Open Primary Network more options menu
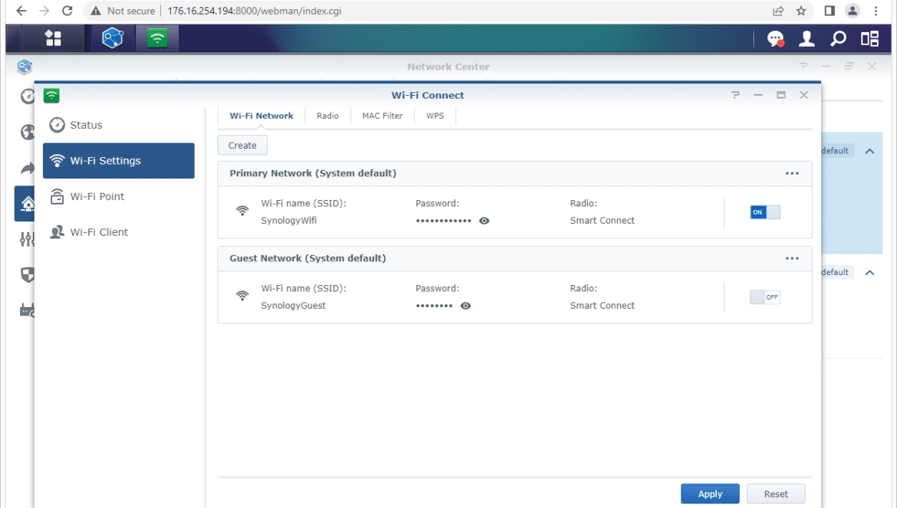The image size is (897, 508). point(792,173)
